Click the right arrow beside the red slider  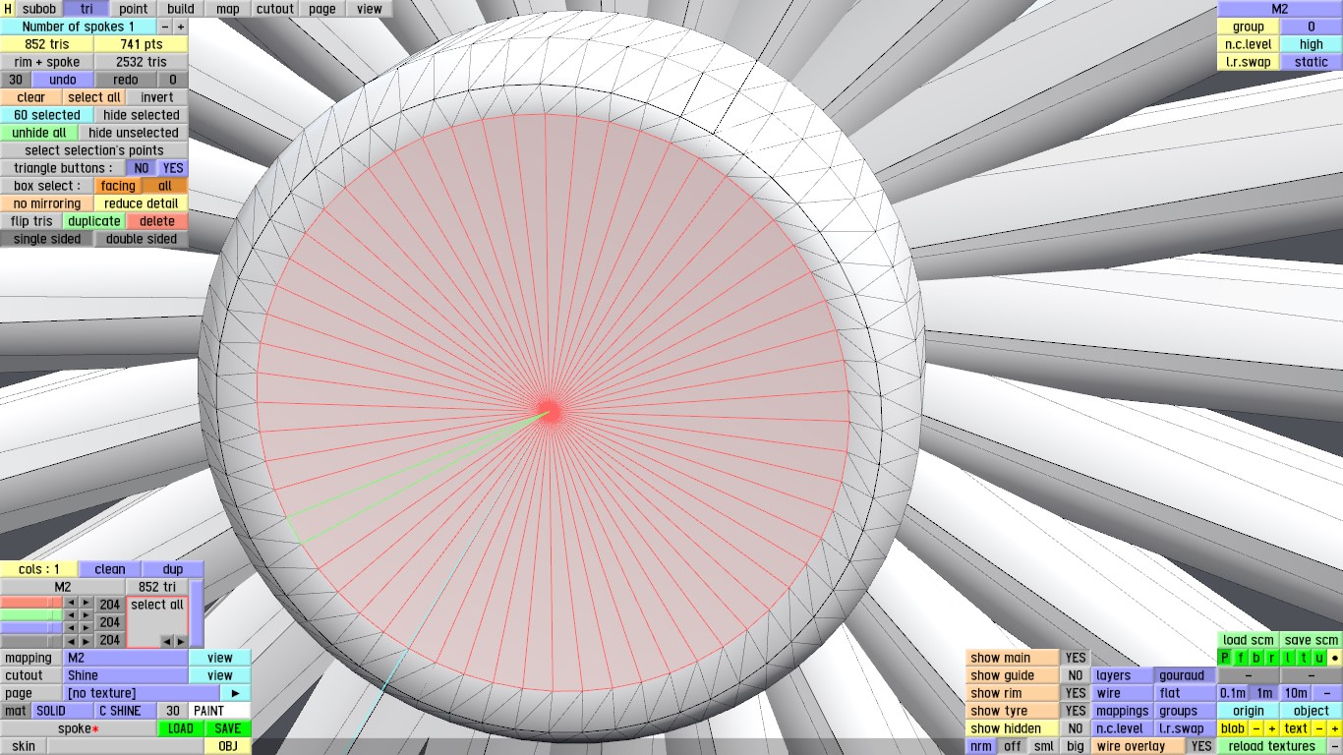(x=87, y=603)
